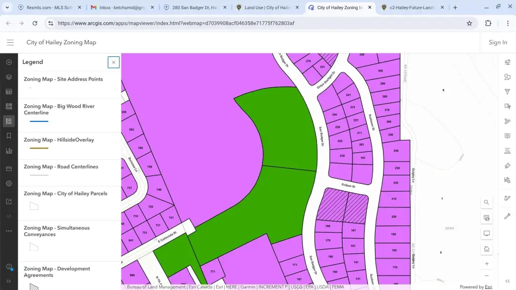Switch to the Land Use City of Hailey tab
The image size is (516, 290).
coord(267,8)
